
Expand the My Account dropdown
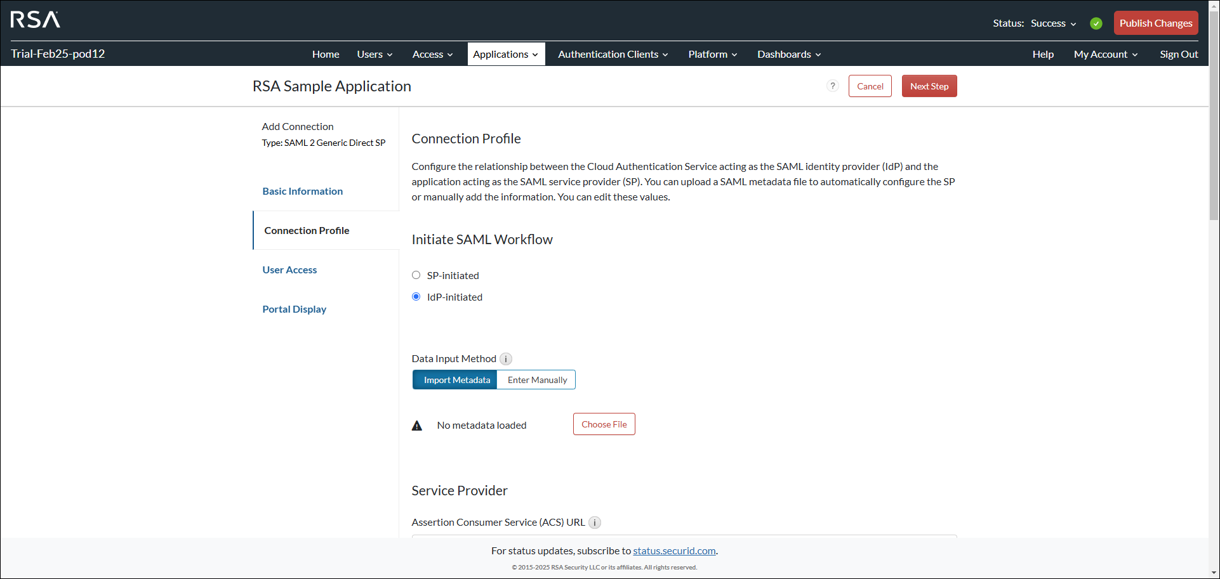[1105, 54]
